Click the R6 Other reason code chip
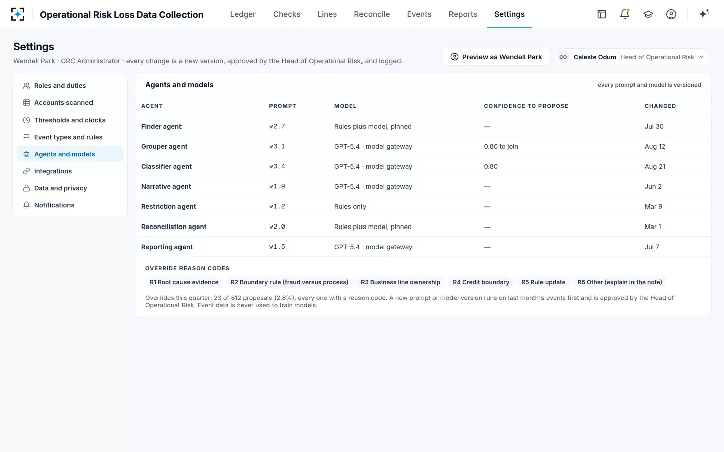 point(620,282)
